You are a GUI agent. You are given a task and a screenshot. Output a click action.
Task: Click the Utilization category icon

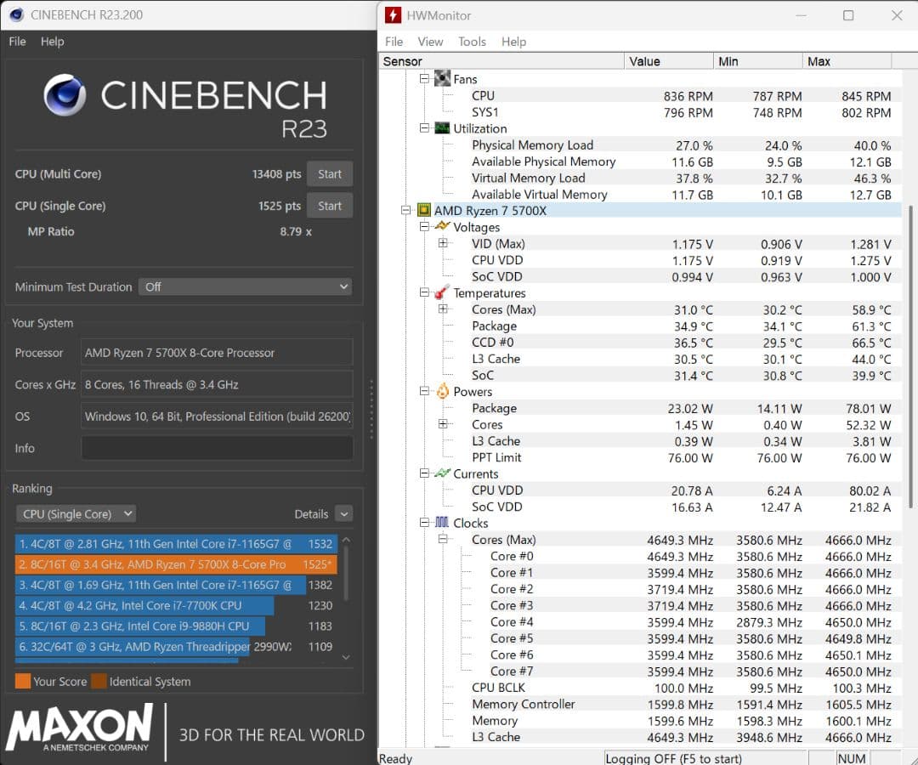(x=442, y=128)
